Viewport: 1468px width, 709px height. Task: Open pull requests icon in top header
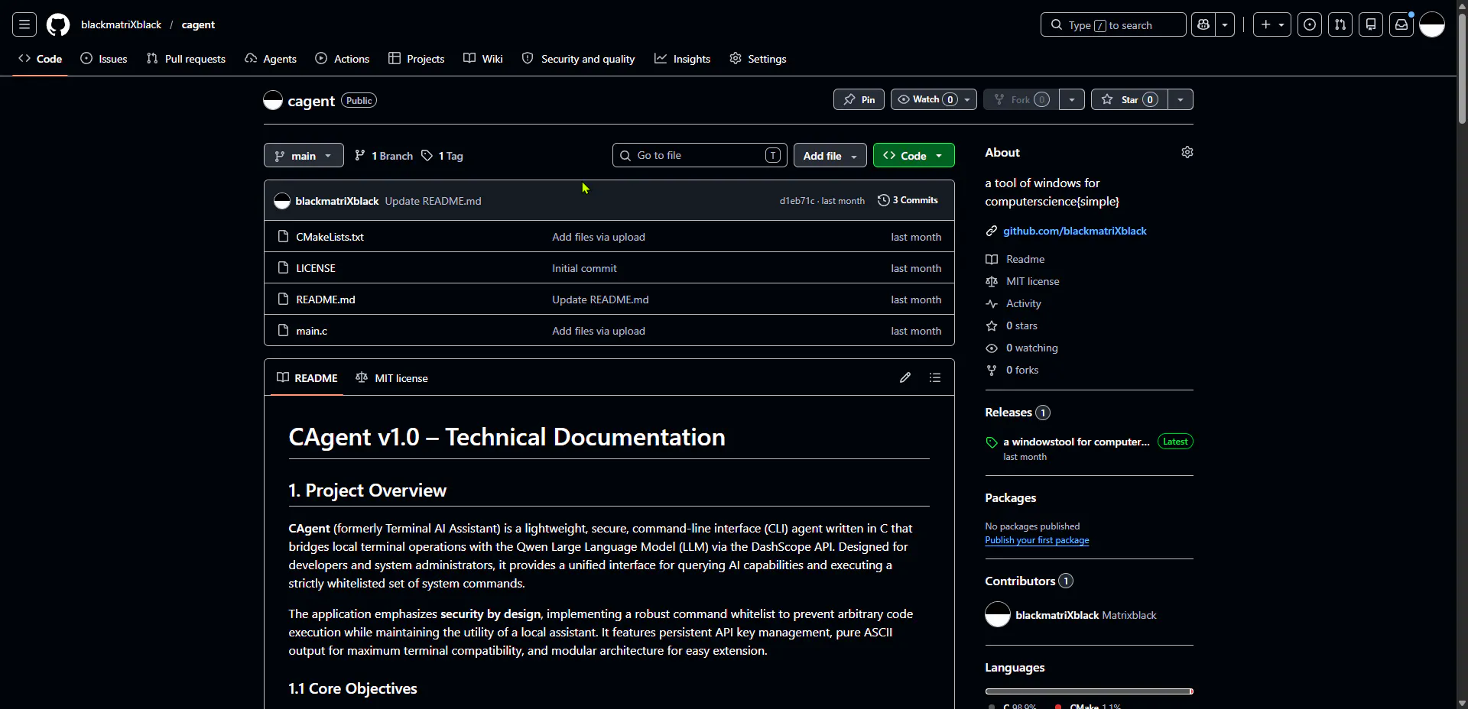point(1340,24)
